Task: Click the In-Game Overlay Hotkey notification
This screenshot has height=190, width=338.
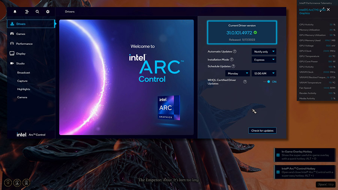Action: [x=305, y=155]
